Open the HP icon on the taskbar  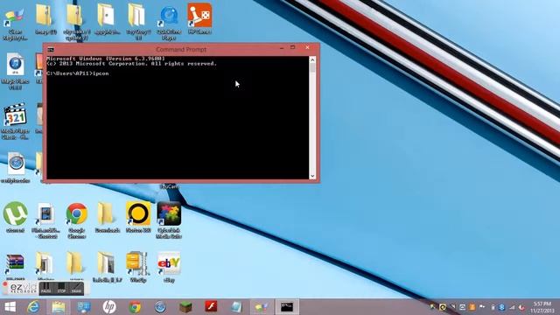click(x=109, y=307)
